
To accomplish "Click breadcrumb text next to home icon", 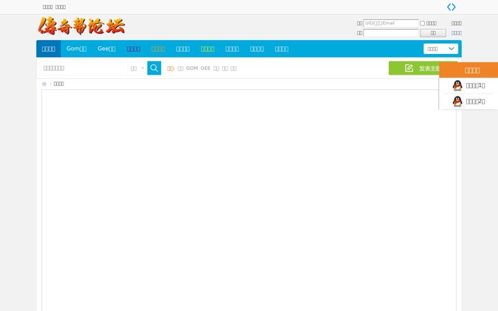I will 59,84.
